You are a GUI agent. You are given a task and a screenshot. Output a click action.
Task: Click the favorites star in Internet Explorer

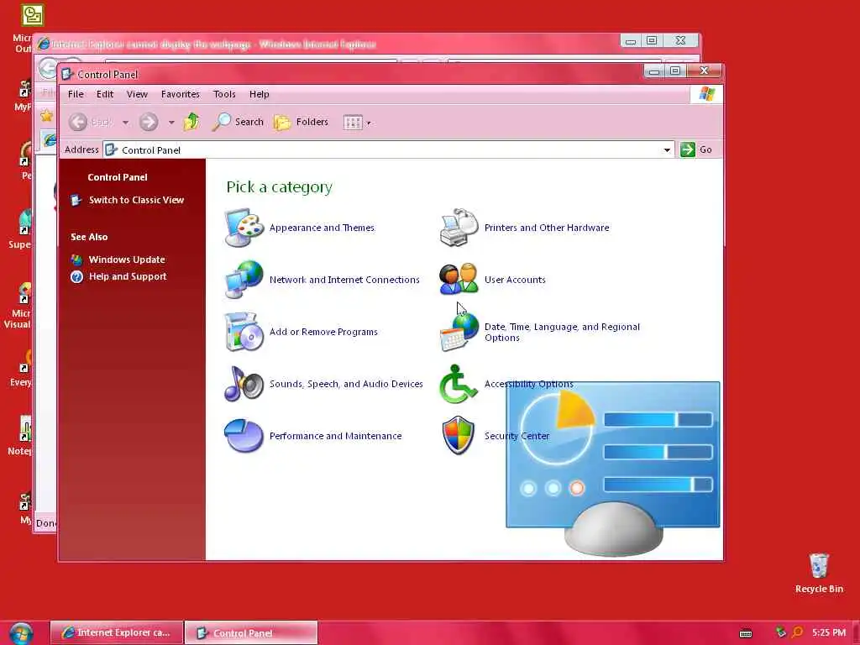pyautogui.click(x=47, y=116)
